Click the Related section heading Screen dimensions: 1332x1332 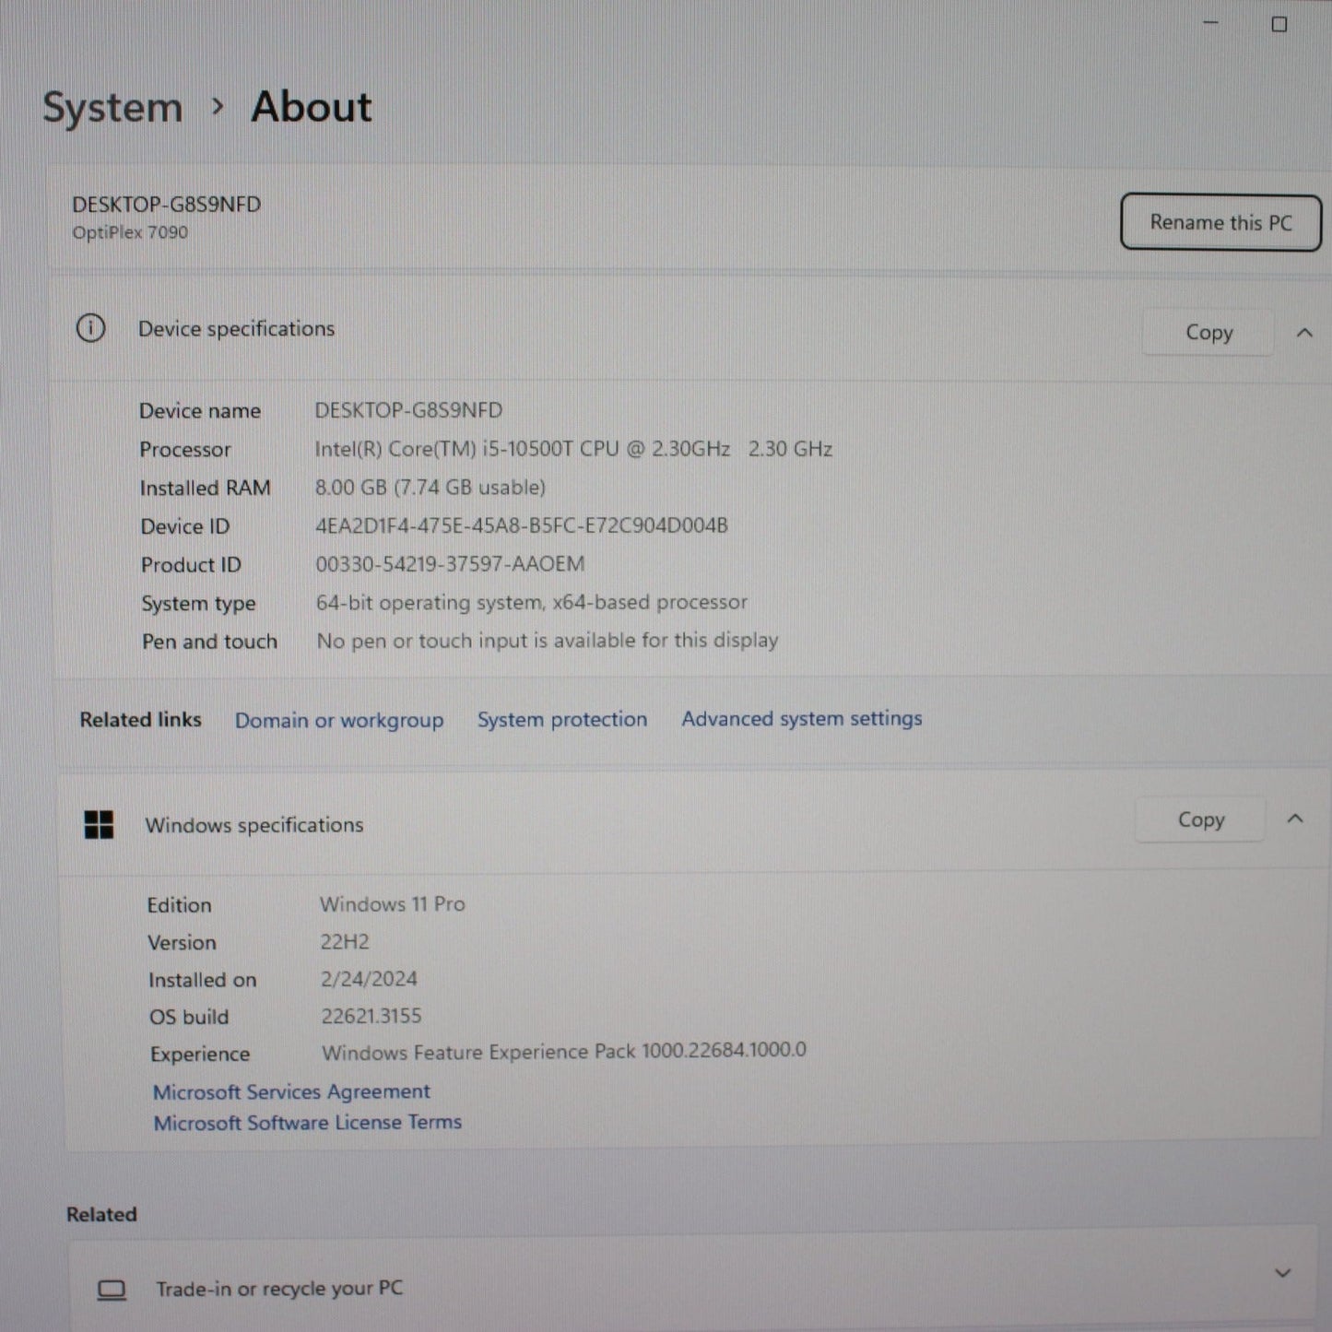click(x=101, y=1214)
